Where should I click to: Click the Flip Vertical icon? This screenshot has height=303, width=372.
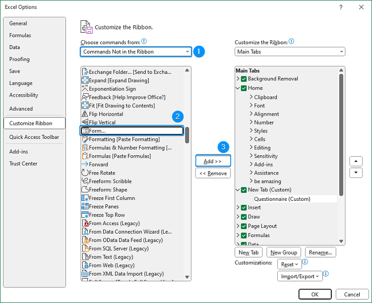pyautogui.click(x=85, y=122)
